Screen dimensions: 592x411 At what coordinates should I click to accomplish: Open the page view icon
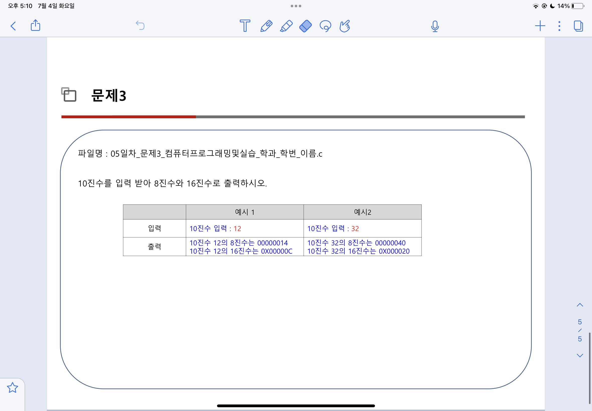click(578, 26)
